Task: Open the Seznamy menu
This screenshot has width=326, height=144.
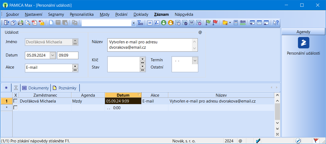Action: [56, 14]
